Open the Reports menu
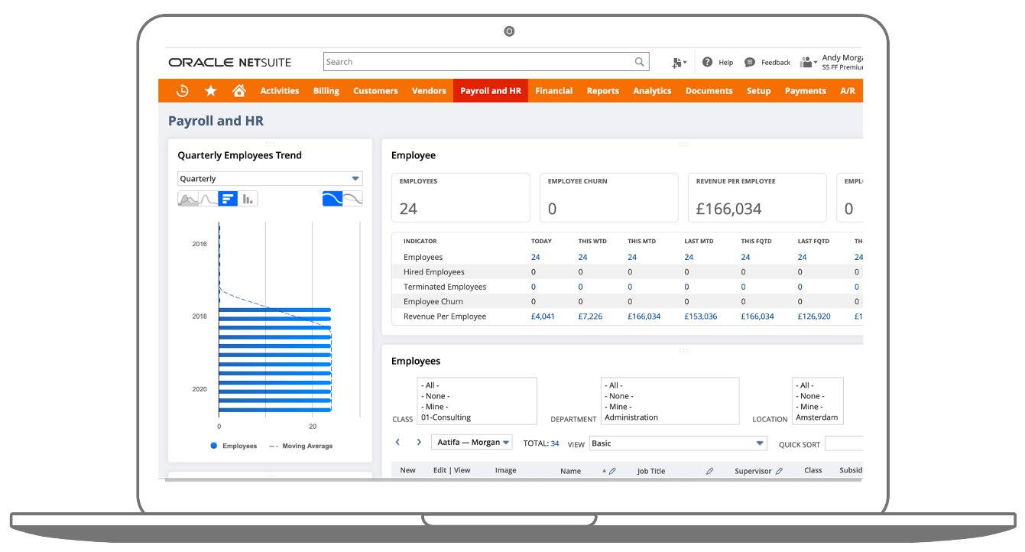Viewport: 1025px width, 552px height. click(x=602, y=90)
